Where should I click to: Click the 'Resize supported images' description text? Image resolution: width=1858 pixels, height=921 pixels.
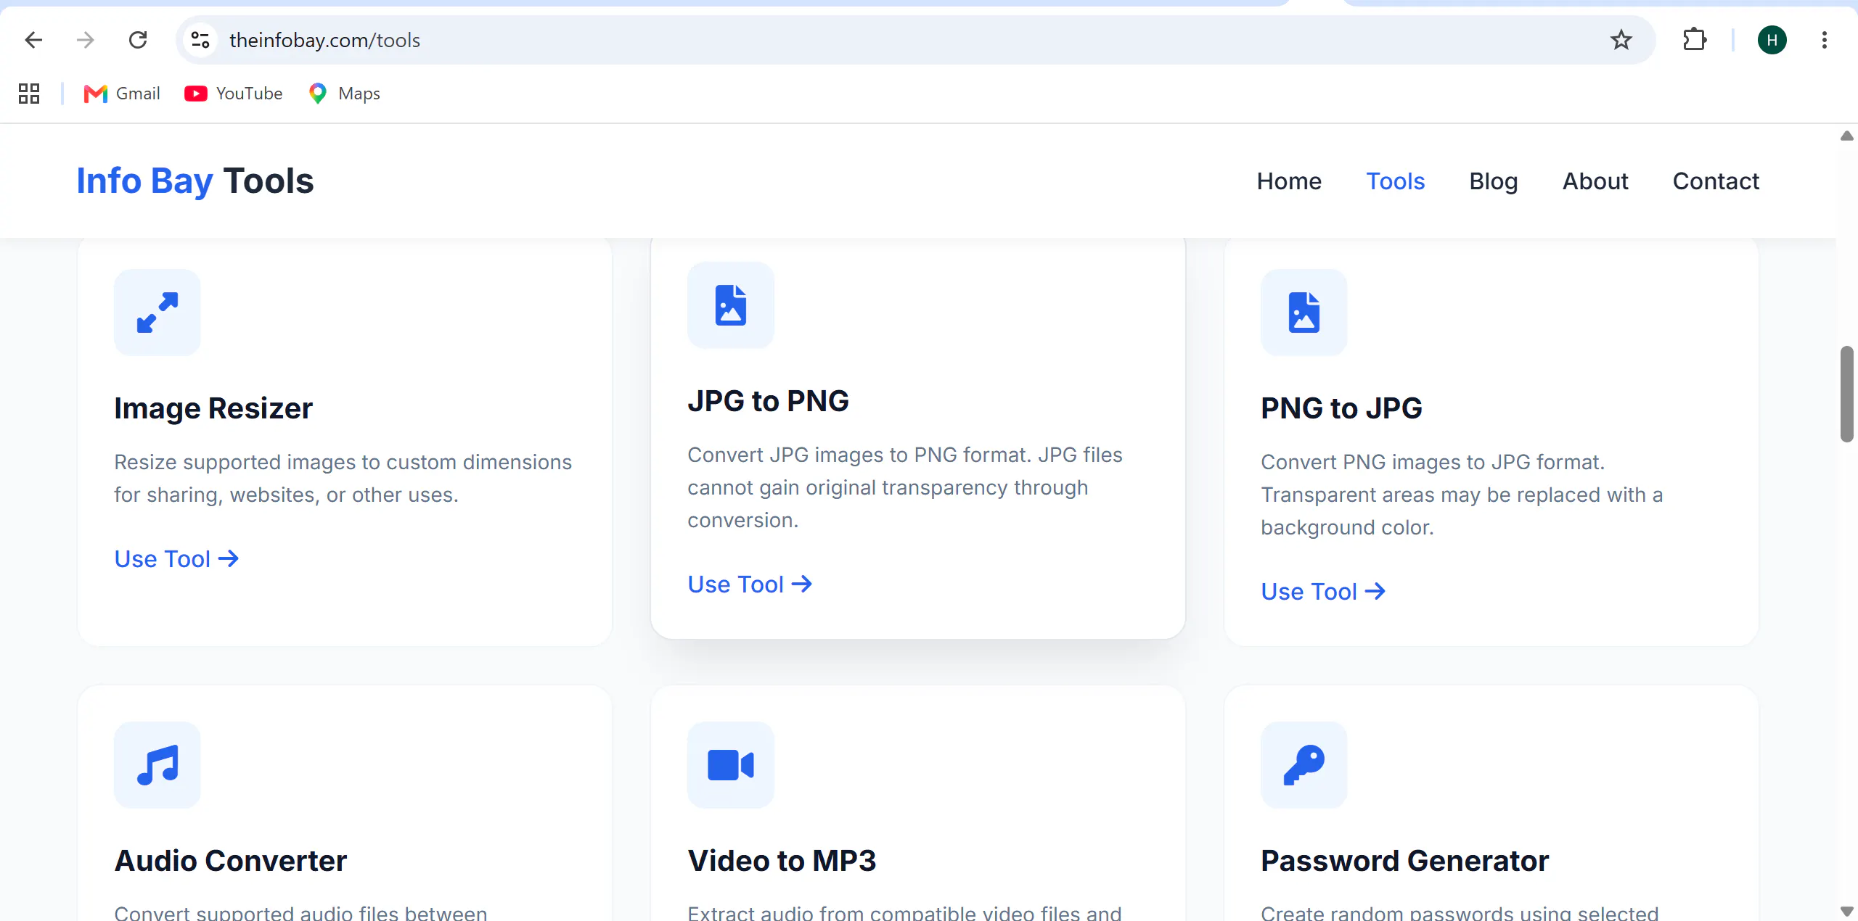343,478
